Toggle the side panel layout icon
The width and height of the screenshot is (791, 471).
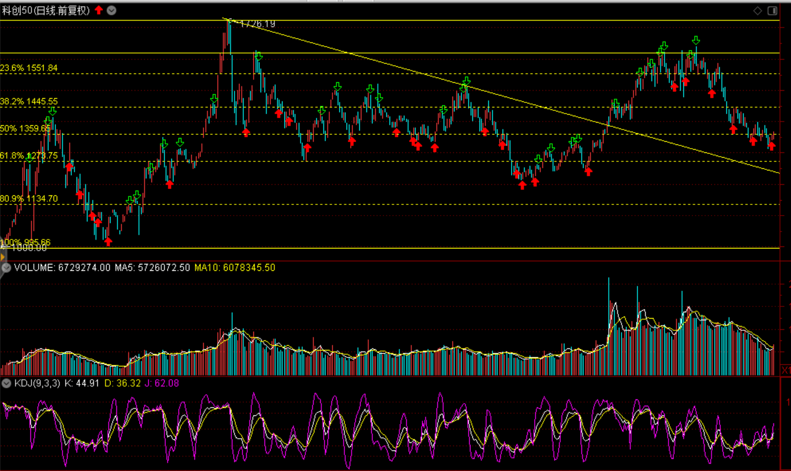tap(772, 11)
